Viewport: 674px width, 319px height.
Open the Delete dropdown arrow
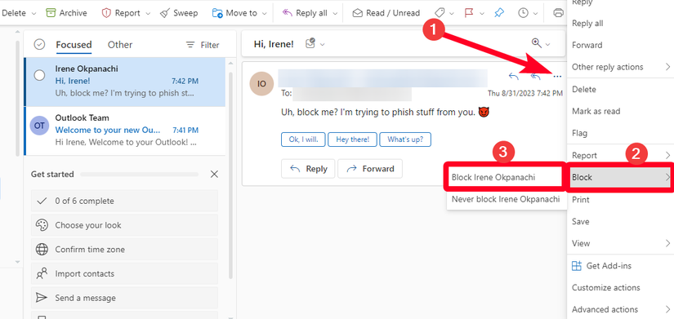(x=34, y=13)
